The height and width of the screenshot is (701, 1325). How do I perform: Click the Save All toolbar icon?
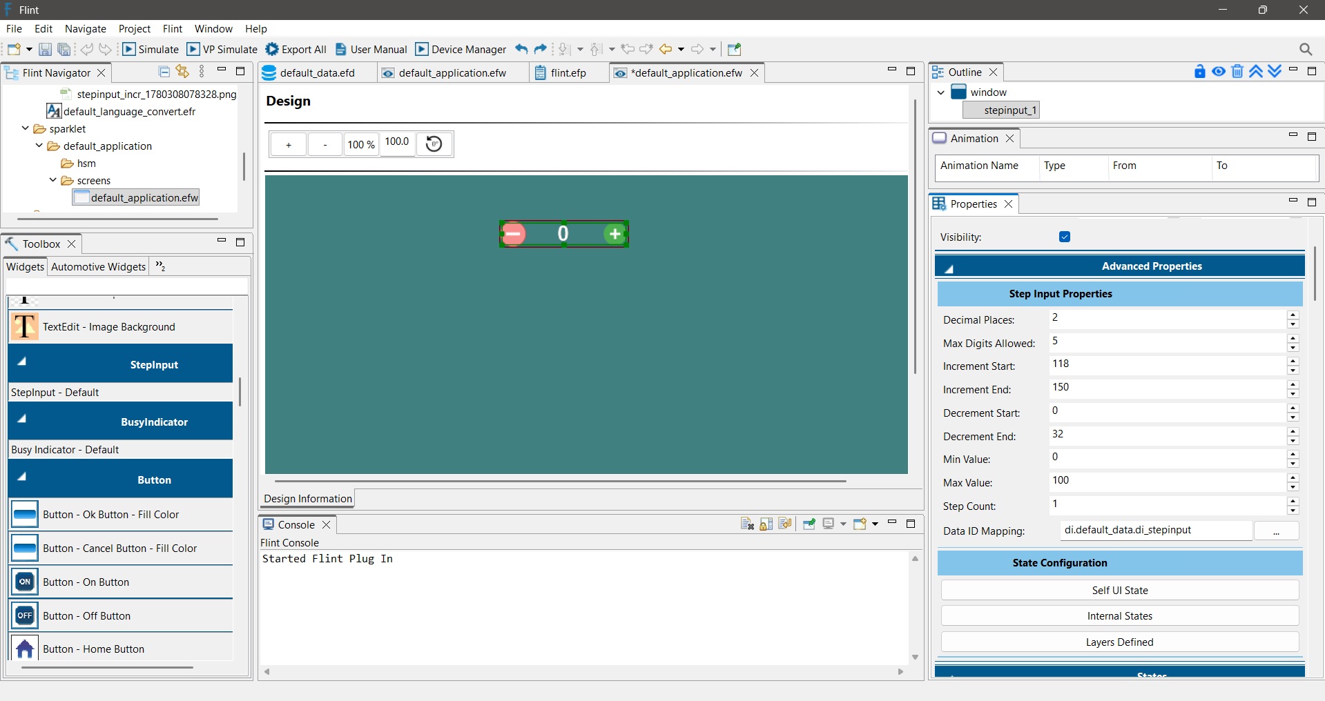point(64,49)
